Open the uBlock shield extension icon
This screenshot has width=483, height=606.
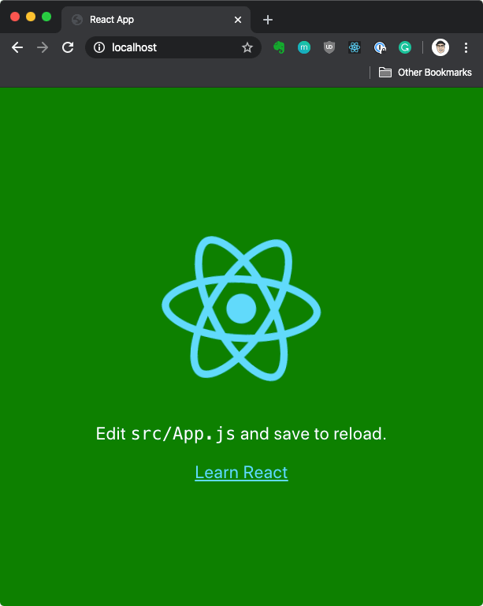pos(329,47)
